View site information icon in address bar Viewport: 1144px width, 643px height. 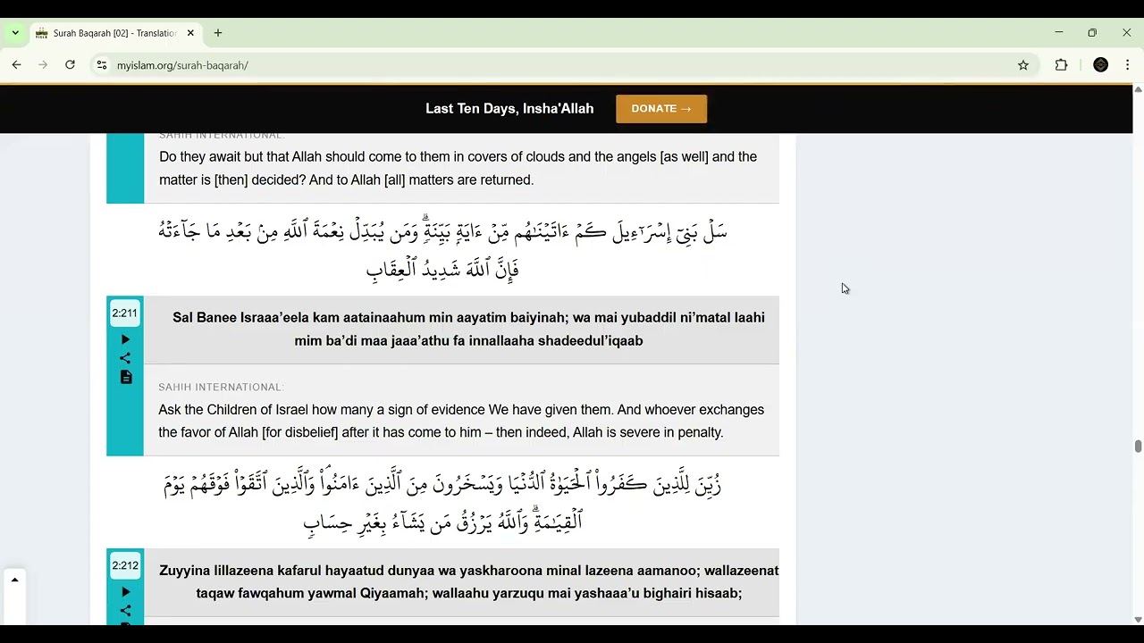click(x=102, y=65)
